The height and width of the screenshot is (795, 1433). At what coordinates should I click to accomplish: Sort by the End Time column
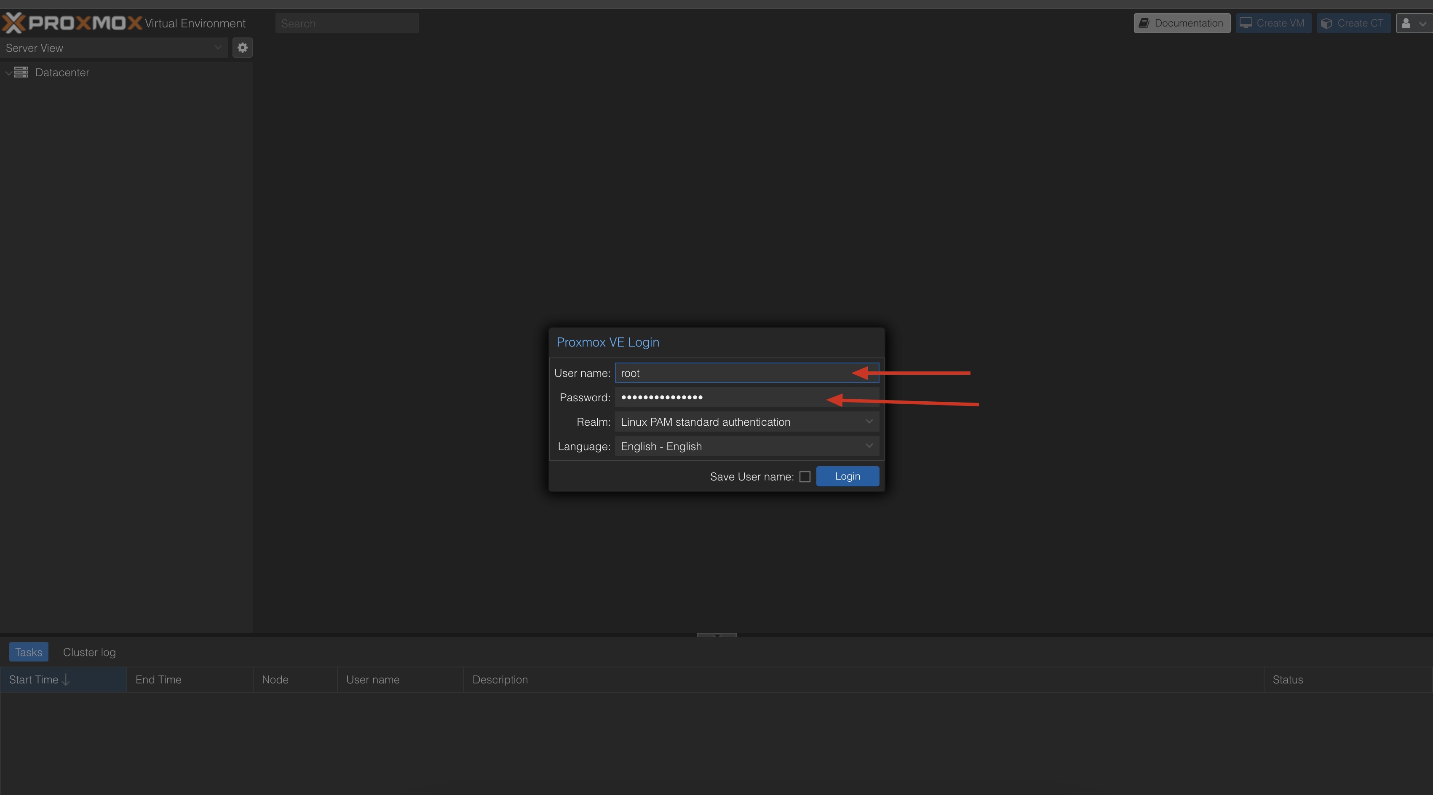(190, 679)
